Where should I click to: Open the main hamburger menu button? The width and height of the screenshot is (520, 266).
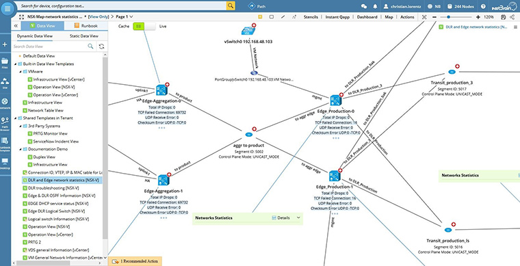coord(8,8)
